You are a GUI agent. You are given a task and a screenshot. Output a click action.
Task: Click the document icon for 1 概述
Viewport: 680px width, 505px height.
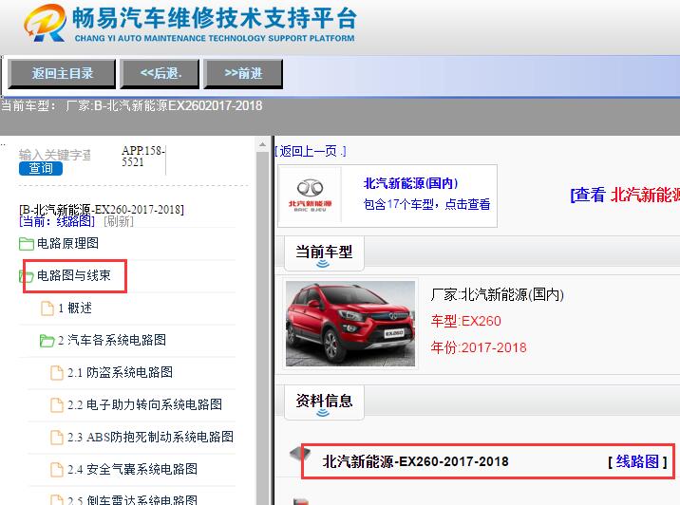coord(47,309)
